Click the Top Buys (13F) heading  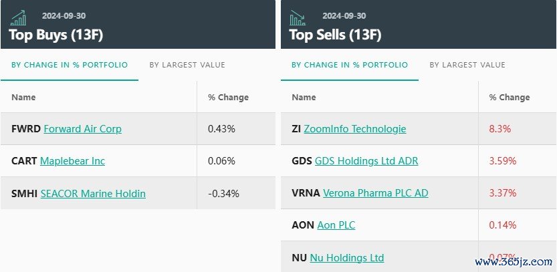[x=55, y=35]
